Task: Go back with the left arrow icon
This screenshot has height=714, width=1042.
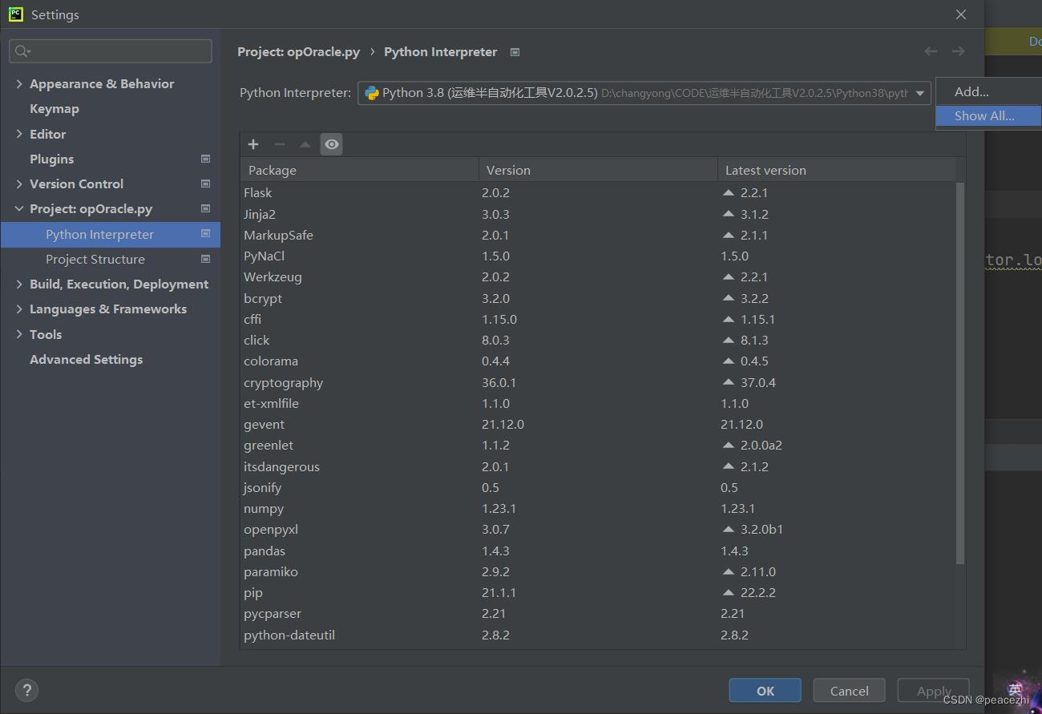Action: click(931, 51)
